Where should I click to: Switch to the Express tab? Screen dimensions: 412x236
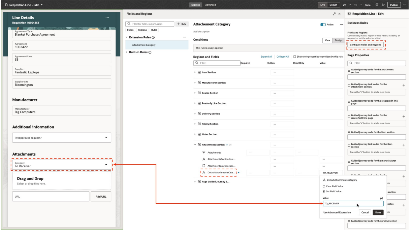(195, 5)
